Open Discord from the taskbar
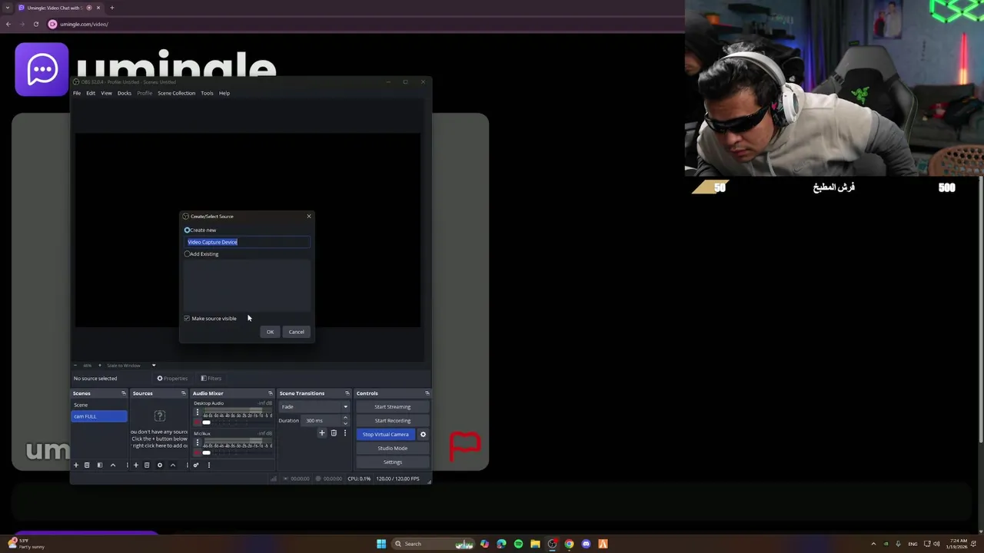Viewport: 984px width, 553px height. point(586,544)
